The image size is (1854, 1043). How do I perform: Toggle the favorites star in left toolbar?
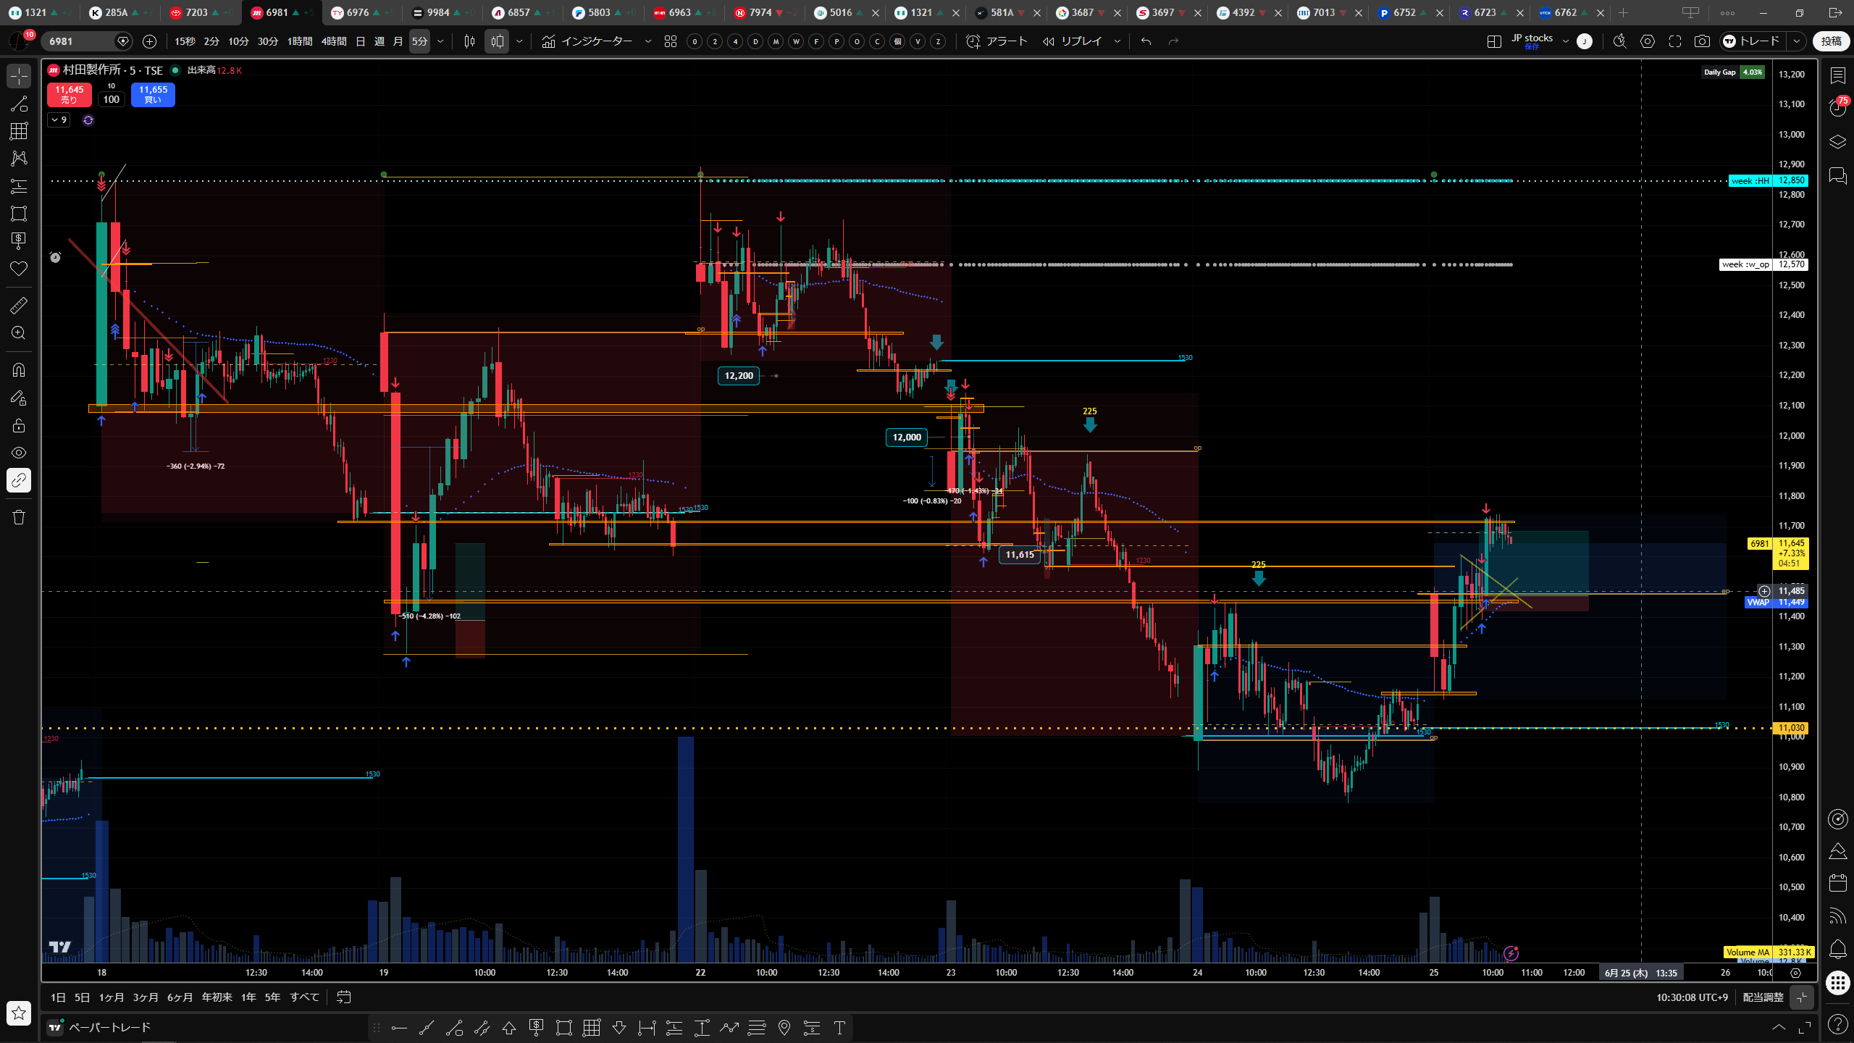(x=19, y=1013)
